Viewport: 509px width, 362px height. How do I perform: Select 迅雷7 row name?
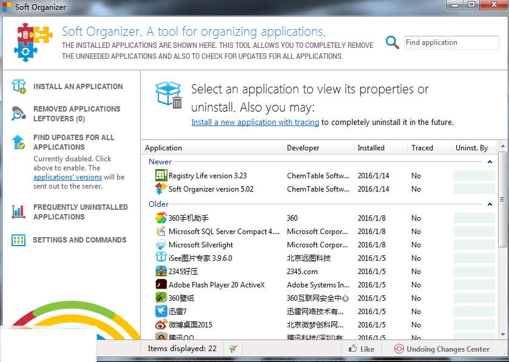tap(177, 312)
